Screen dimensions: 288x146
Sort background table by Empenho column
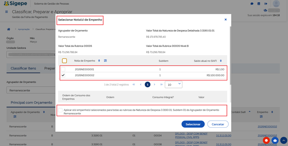tap(272, 112)
